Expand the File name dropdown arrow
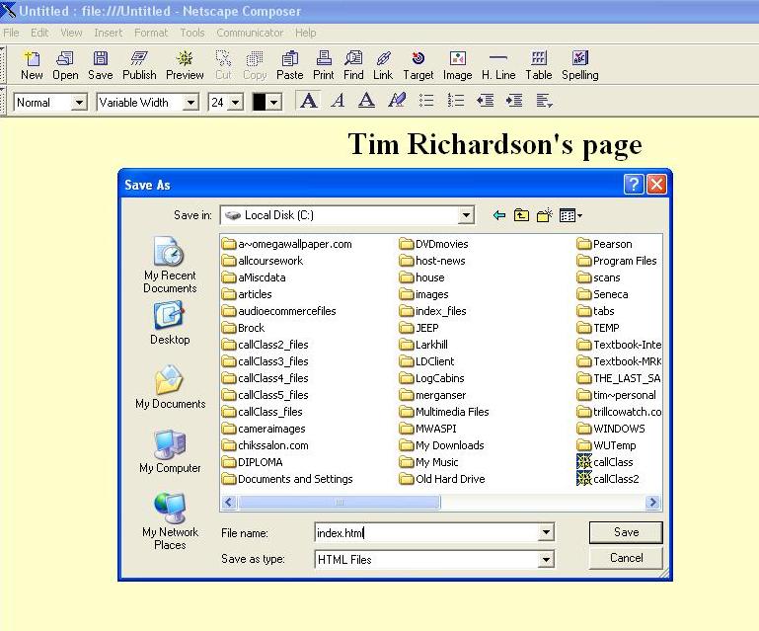 pos(546,532)
